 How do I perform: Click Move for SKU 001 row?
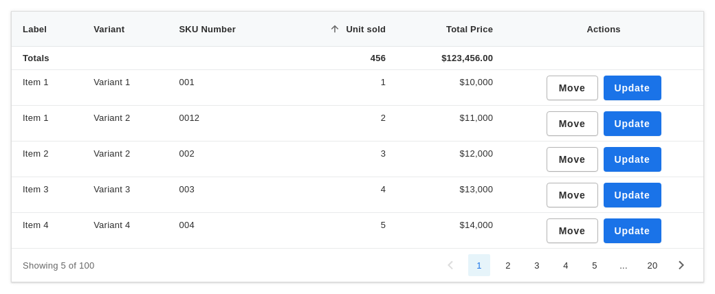572,88
